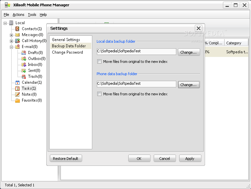Enable move files checkbox under Phone data folder
251x189 pixels.
[x=100, y=94]
